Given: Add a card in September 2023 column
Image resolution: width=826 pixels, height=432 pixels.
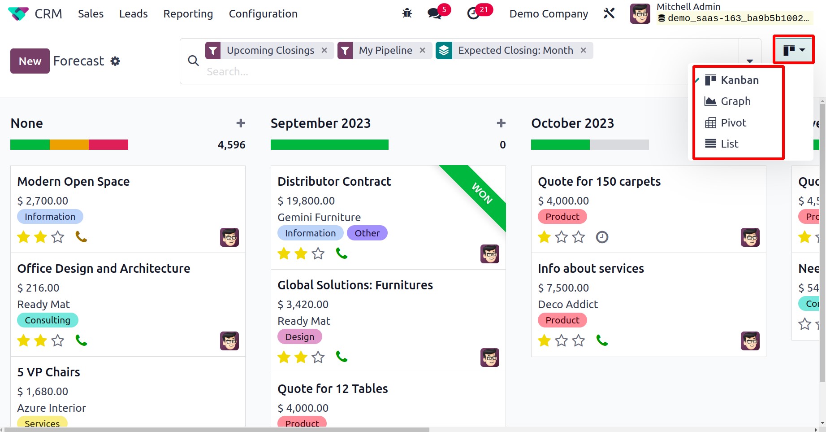Looking at the screenshot, I should tap(501, 123).
